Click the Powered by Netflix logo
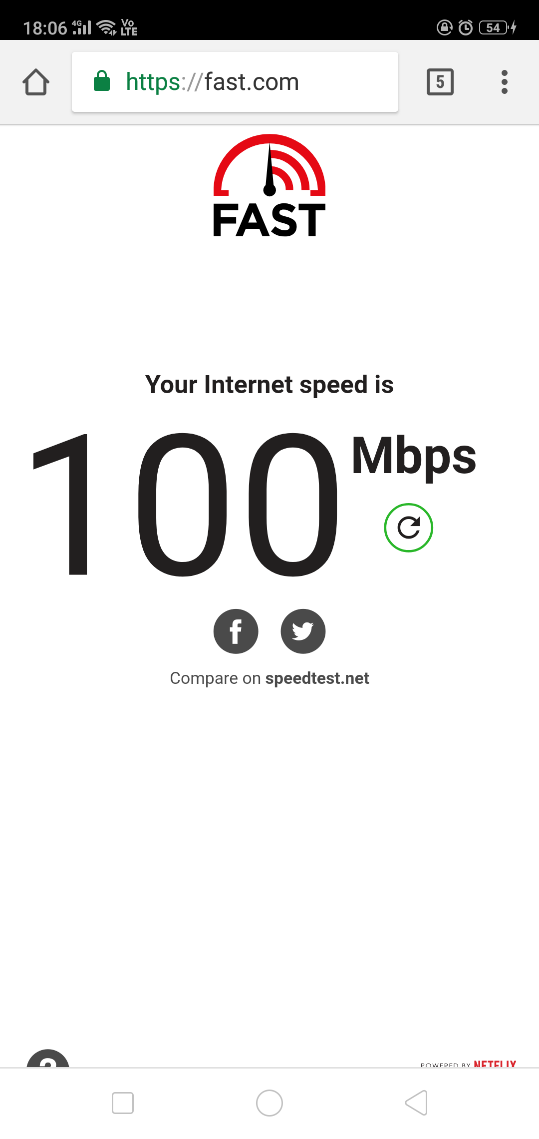 coord(468,1064)
